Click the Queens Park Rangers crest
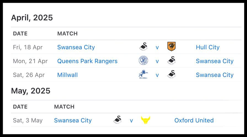Screen dimensions: 247x137 (143, 61)
